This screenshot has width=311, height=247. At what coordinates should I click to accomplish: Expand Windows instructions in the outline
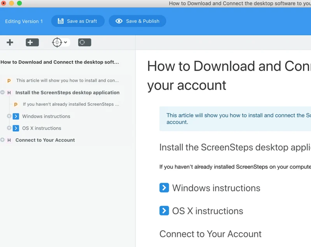(x=9, y=116)
